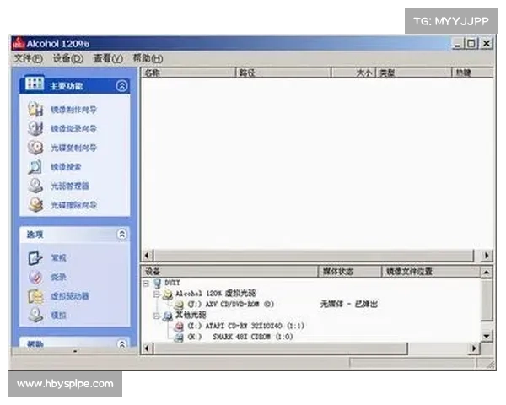Open the 帮助(H) menu
506x405 pixels.
pos(148,58)
